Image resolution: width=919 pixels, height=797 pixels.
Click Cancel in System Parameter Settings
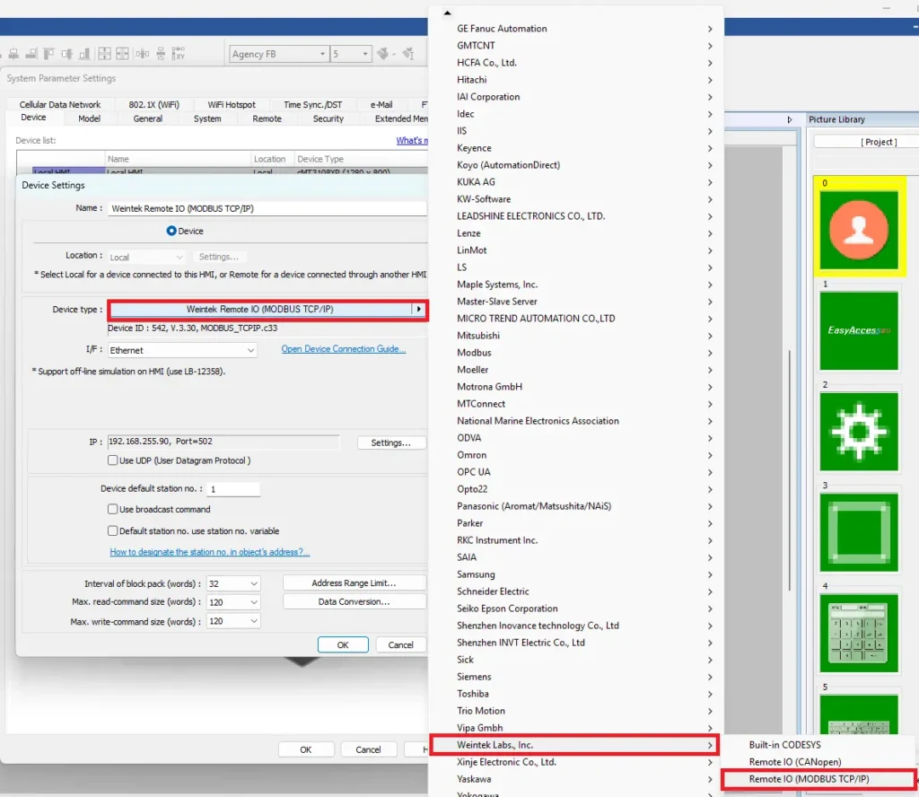click(368, 749)
